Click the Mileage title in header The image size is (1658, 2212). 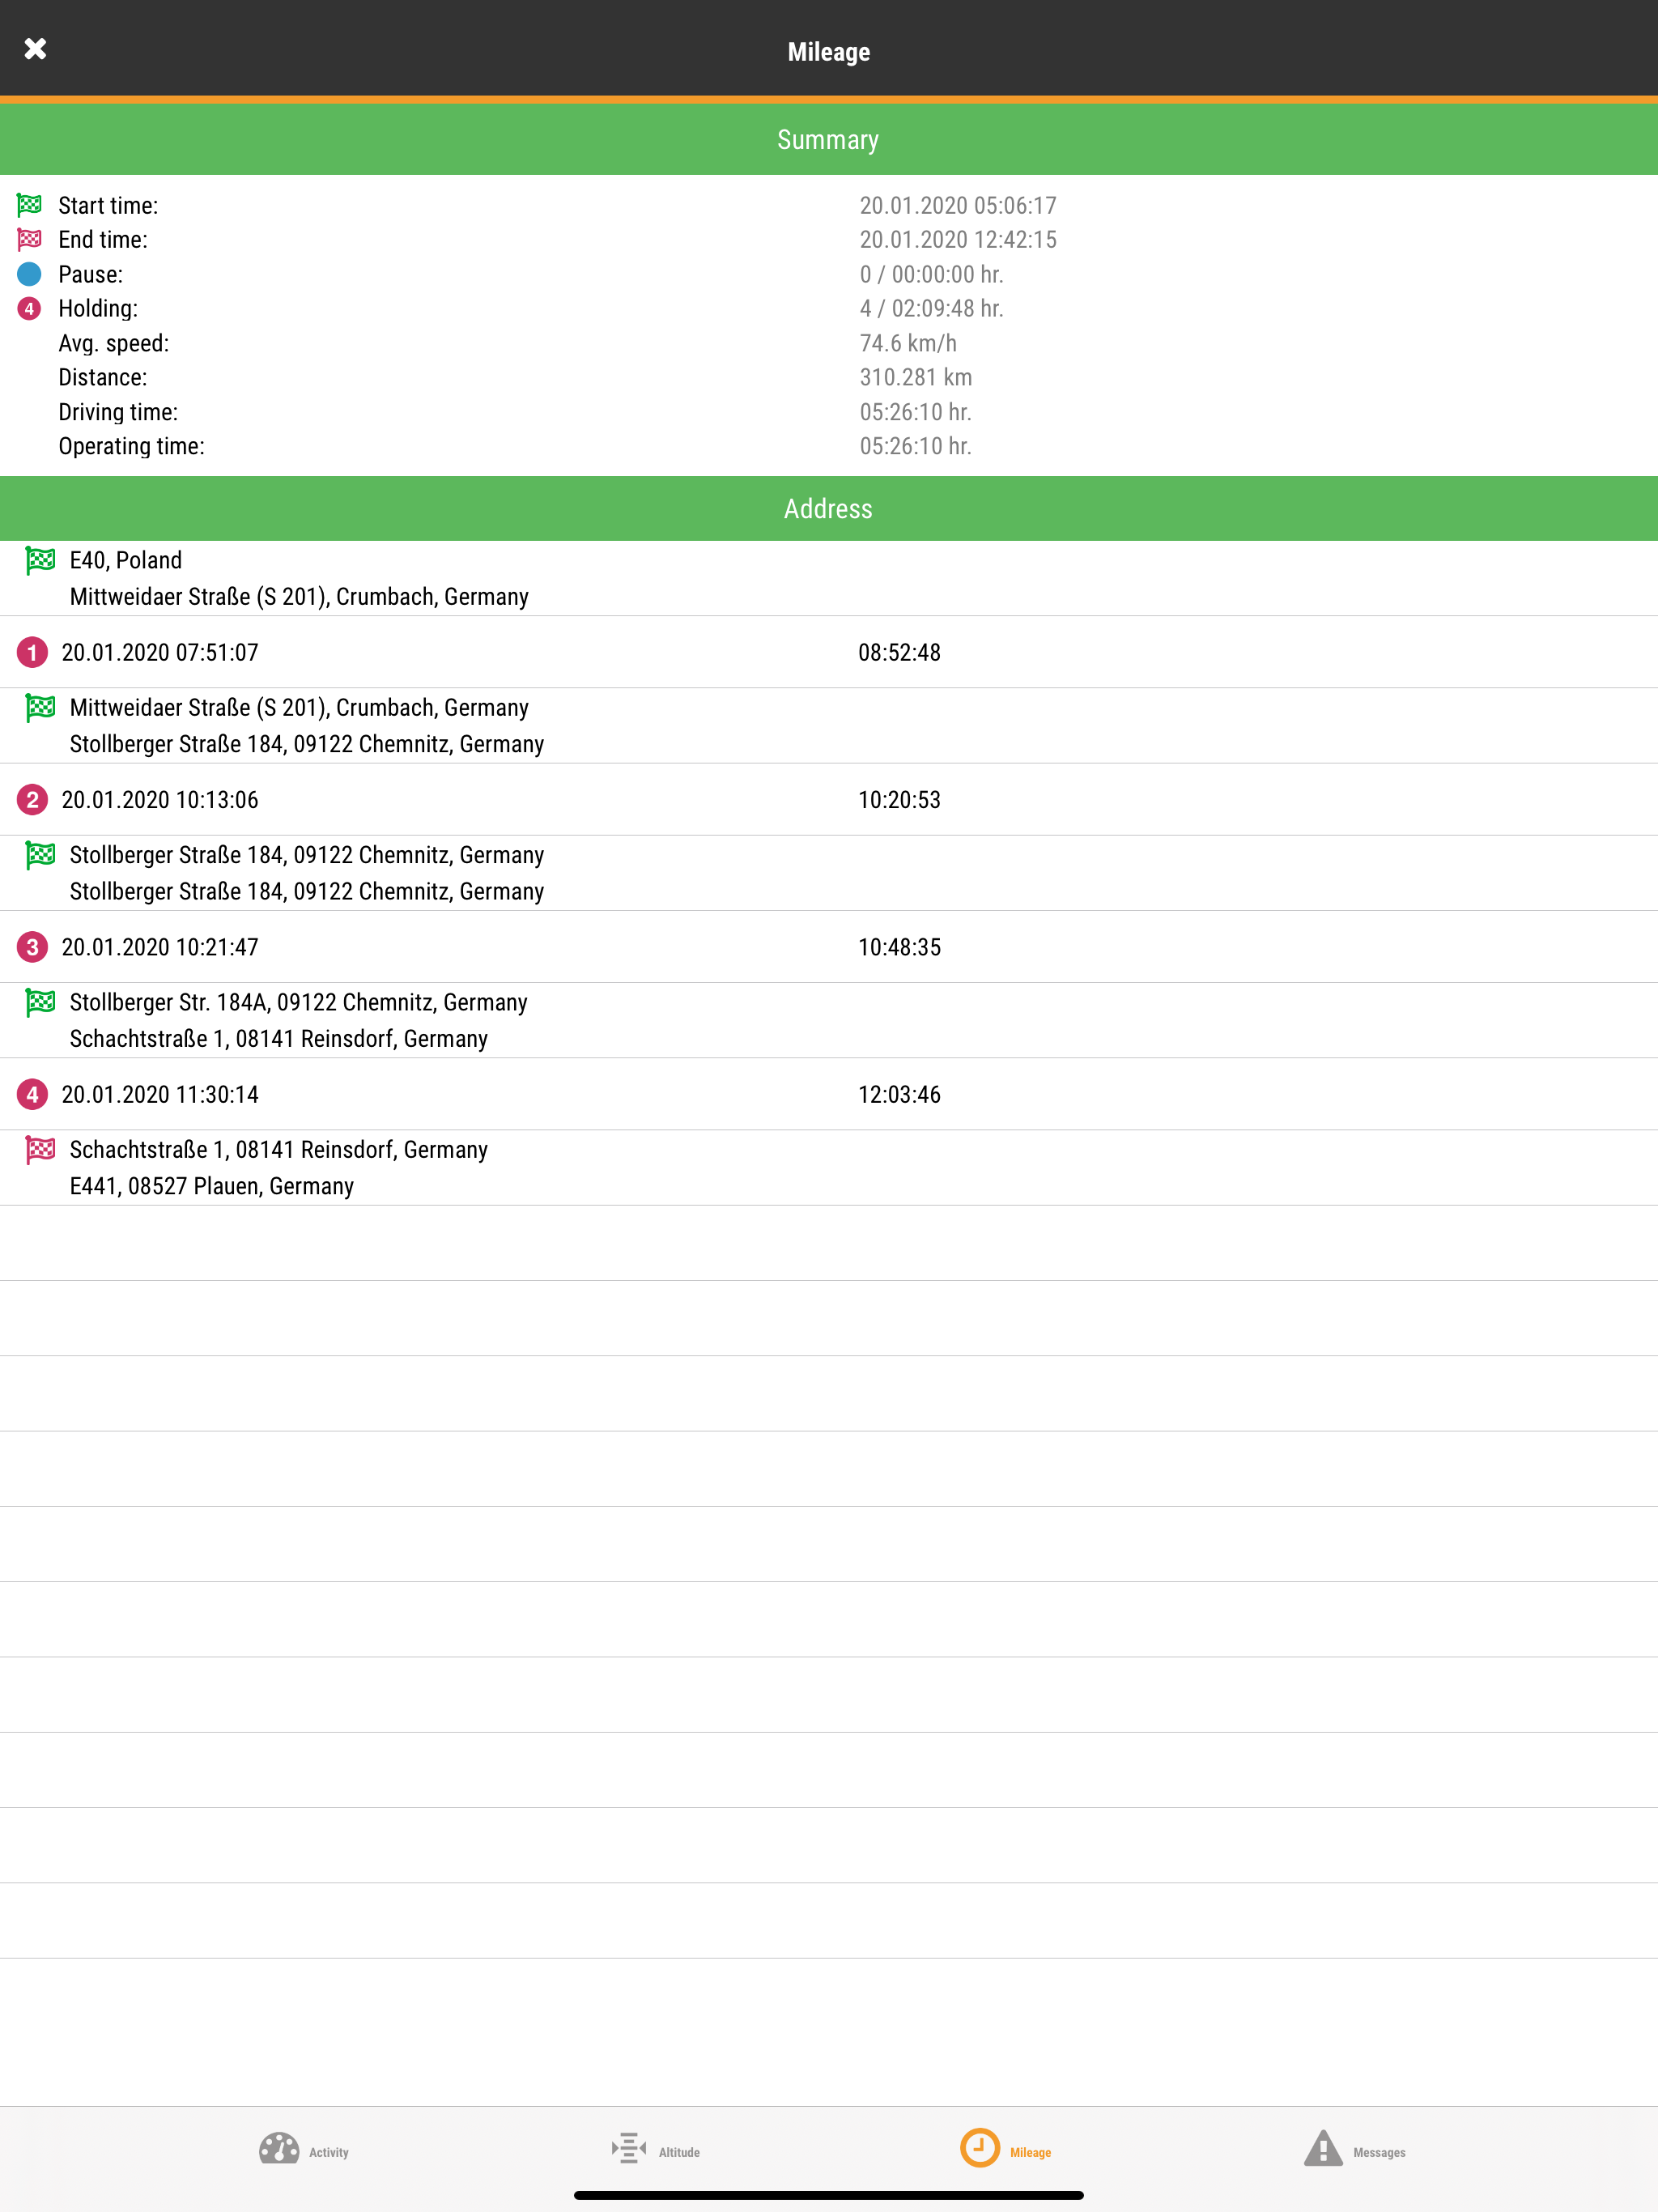829,52
